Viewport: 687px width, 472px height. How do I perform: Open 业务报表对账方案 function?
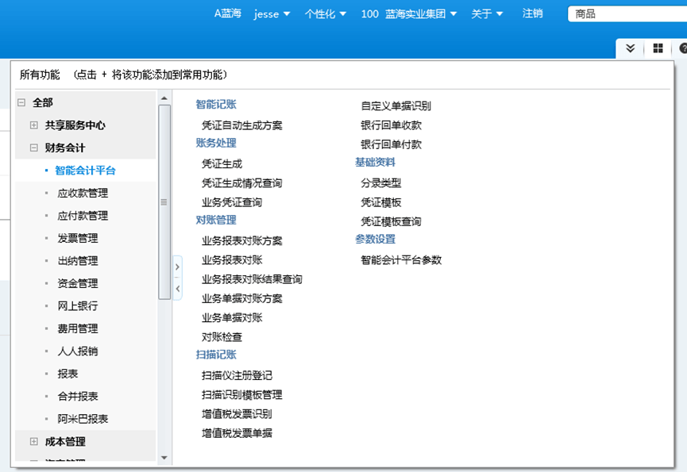coord(242,240)
